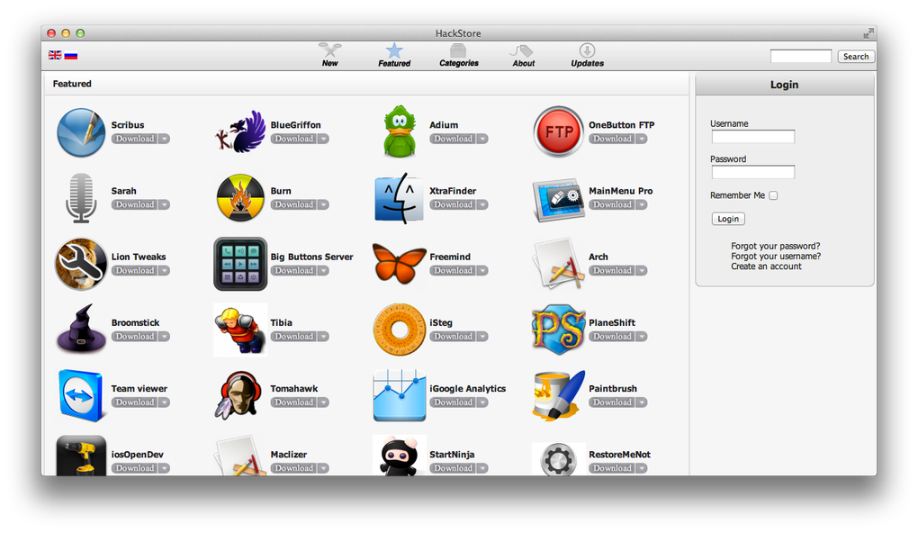
Task: Switch language to English flag
Action: click(x=55, y=55)
